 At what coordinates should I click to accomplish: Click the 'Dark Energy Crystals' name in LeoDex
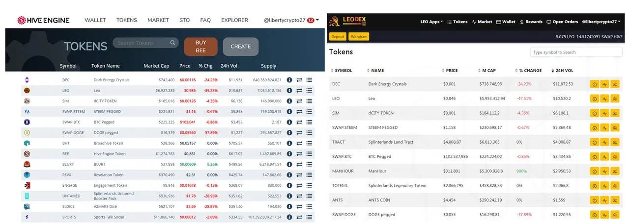388,84
